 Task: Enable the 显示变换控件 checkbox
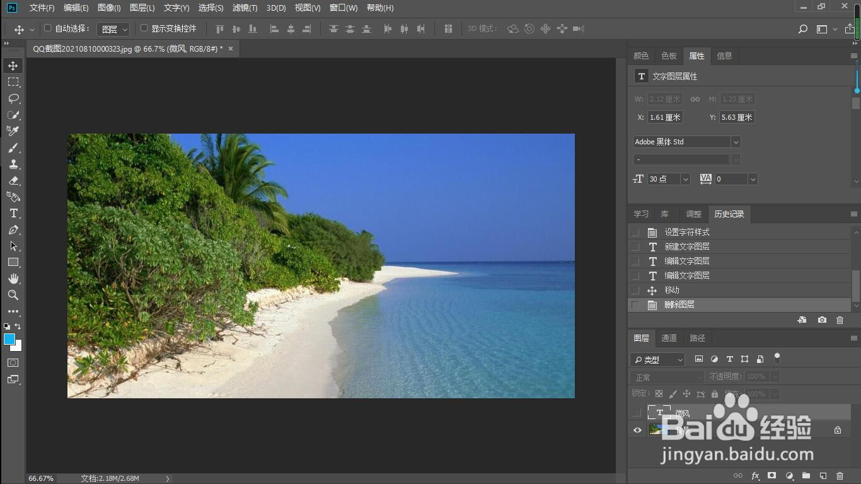click(144, 28)
